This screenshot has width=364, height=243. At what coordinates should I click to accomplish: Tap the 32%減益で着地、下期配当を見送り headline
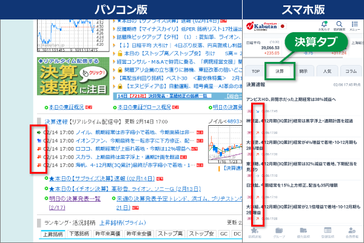302,166
